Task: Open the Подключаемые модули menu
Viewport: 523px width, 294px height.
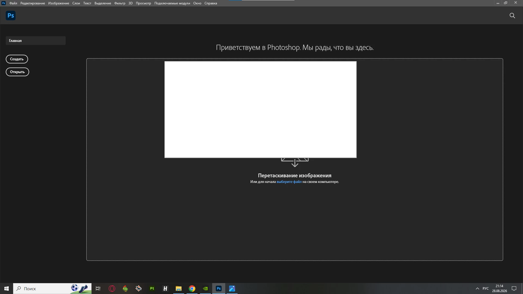Action: [x=172, y=3]
